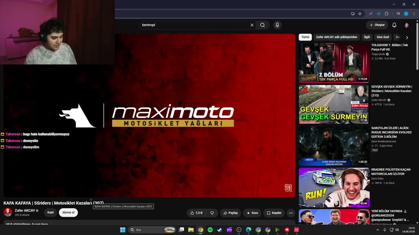Dislike the video with thumbs-down
The height and width of the screenshot is (235, 419).
click(x=212, y=213)
